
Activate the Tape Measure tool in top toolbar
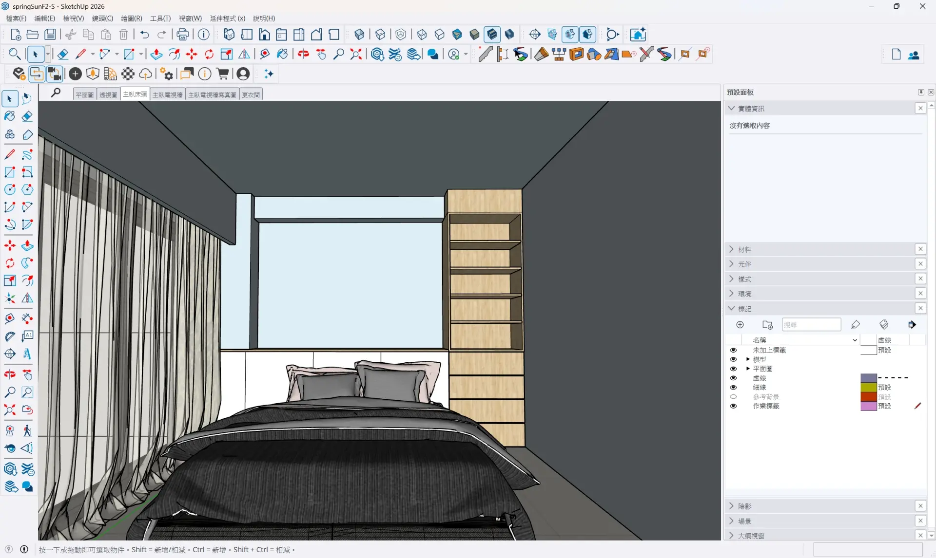(265, 54)
